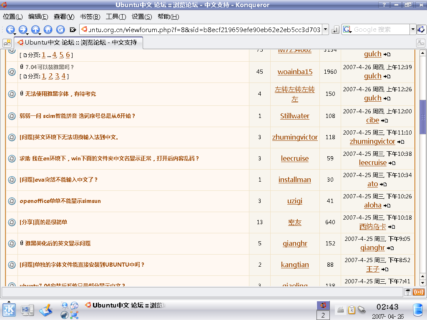Click the Go button beside the URL field
This screenshot has height=320, width=427.
click(x=335, y=30)
